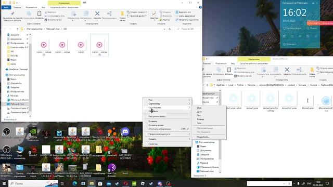This screenshot has width=333, height=187.
Task: Open Файл tab in window 345
Action: tap(6, 7)
